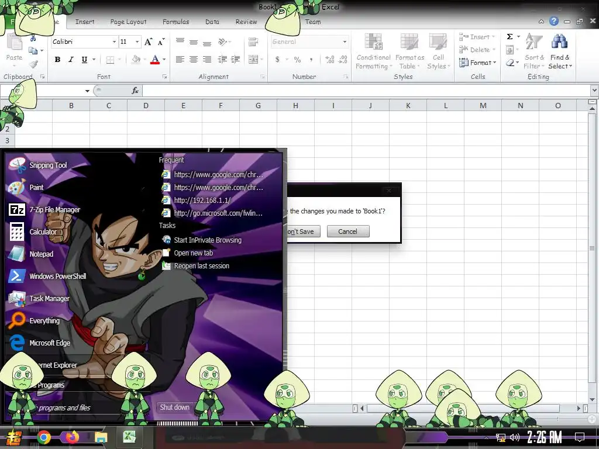The image size is (599, 449).
Task: Open the Font dialog launcher
Action: click(164, 77)
